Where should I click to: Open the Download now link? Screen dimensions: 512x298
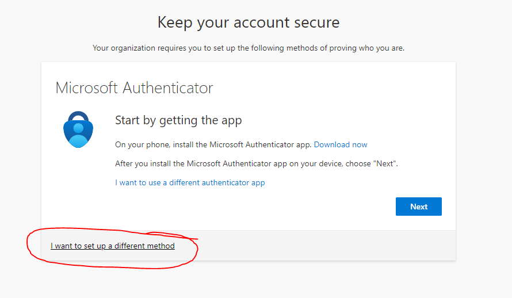(x=341, y=144)
